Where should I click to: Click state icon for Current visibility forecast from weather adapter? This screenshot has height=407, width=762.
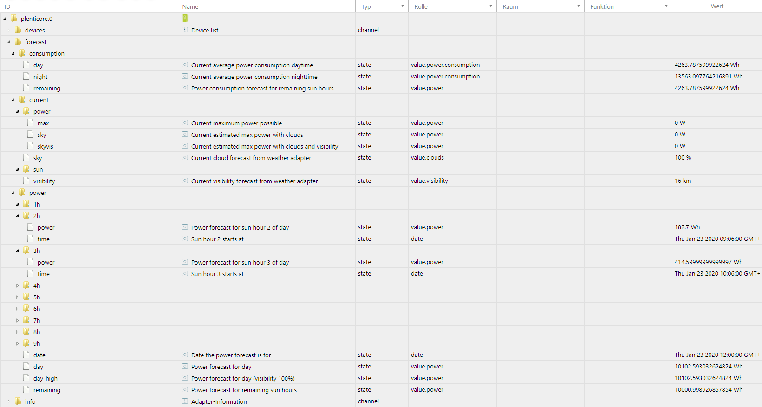pos(185,181)
